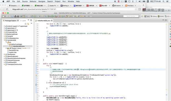Open the Apple menu
Image resolution: width=171 pixels, height=101 pixels.
click(x=3, y=1)
